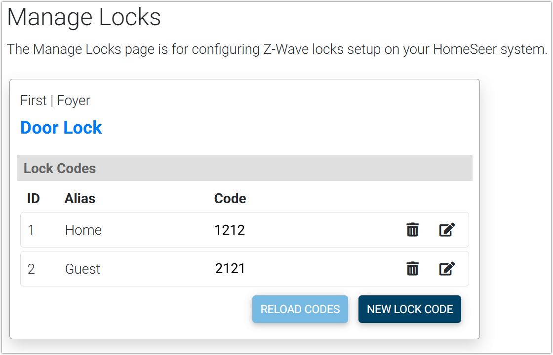The image size is (553, 355).
Task: Click the Manage Locks description text
Action: (277, 49)
